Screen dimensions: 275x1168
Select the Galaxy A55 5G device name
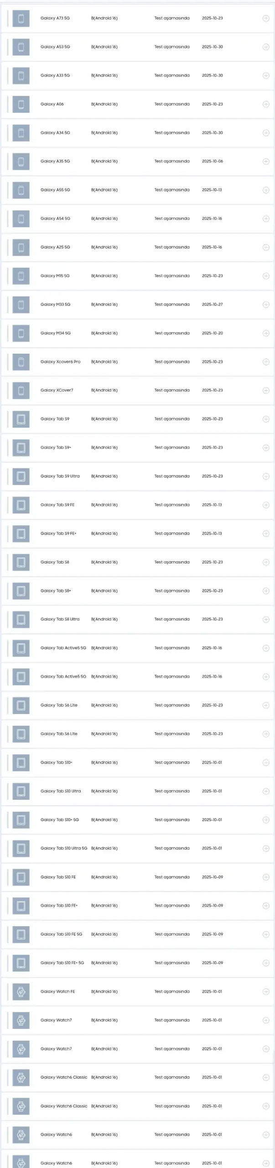point(55,190)
